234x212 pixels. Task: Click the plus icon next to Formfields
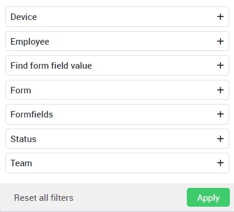coord(220,114)
